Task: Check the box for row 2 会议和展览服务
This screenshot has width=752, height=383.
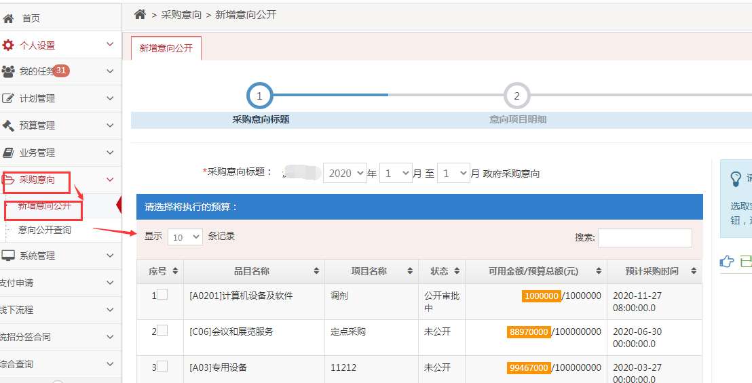Action: [x=162, y=330]
